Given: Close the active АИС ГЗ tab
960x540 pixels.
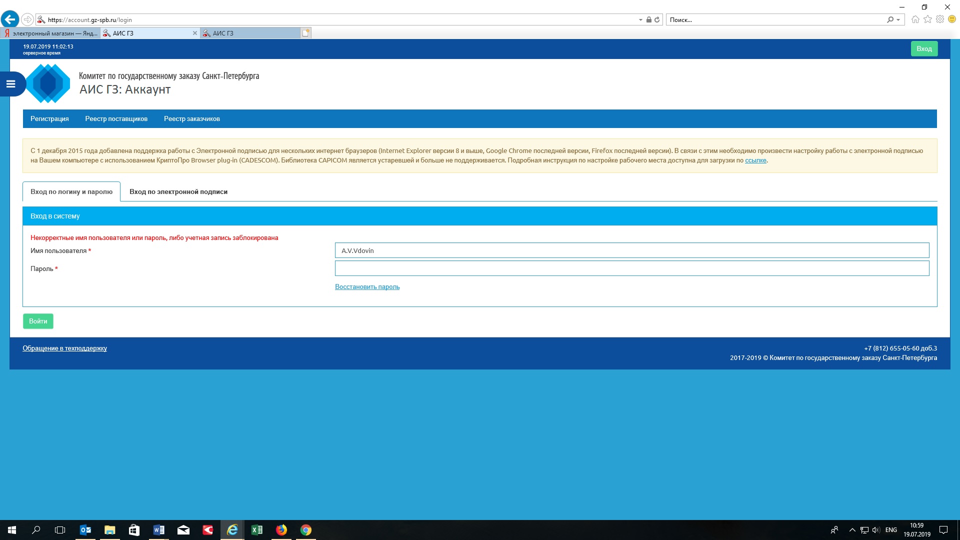Looking at the screenshot, I should coord(195,33).
